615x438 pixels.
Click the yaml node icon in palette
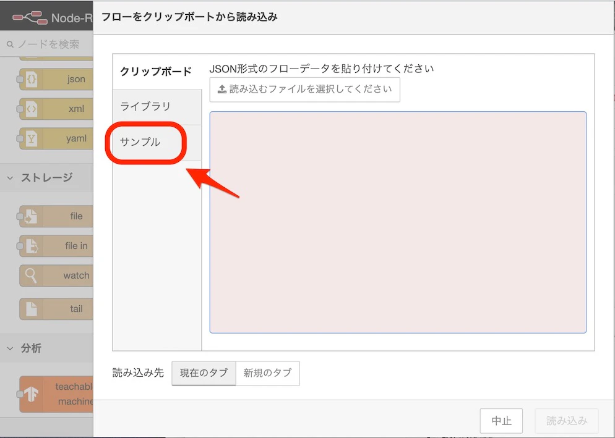point(32,138)
